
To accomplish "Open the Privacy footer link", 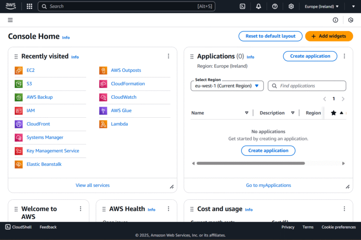I will tap(288, 227).
